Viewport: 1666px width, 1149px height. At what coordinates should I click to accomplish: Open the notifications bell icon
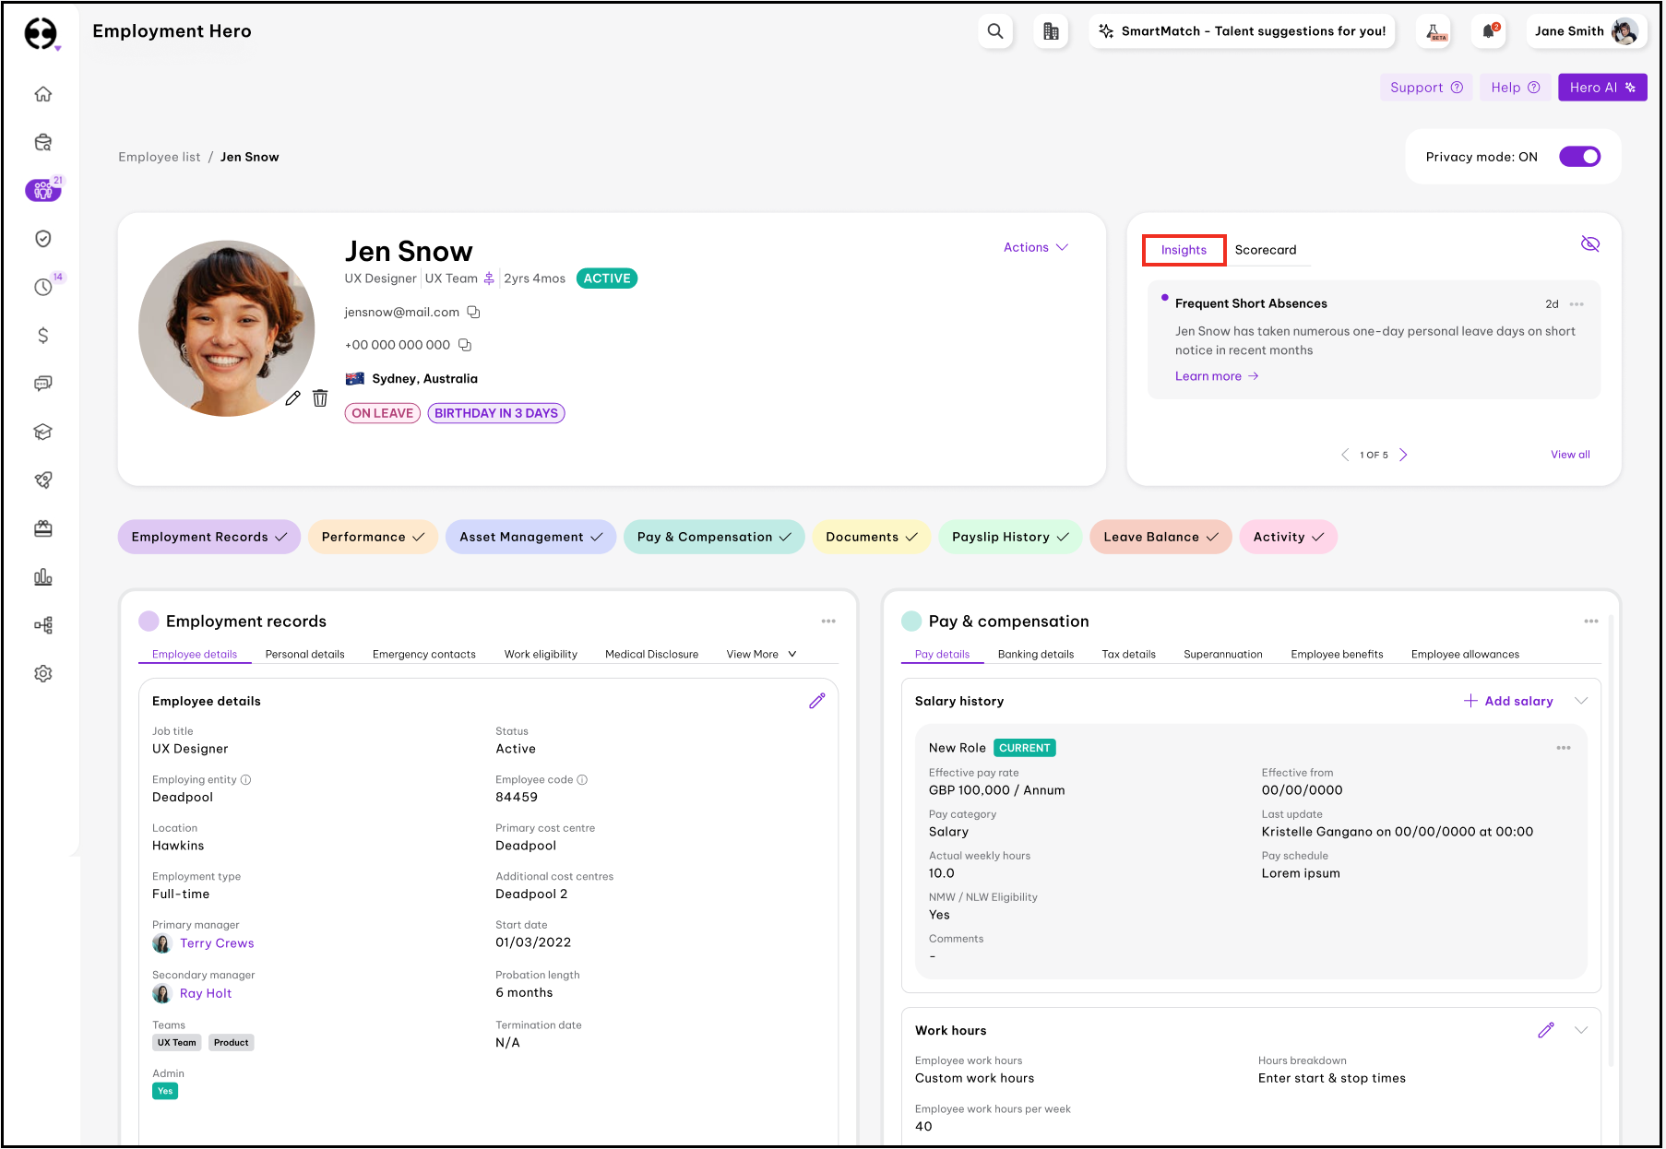(1489, 31)
